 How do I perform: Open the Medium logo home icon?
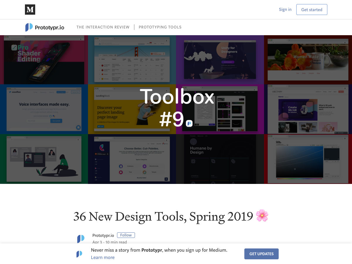tap(30, 10)
